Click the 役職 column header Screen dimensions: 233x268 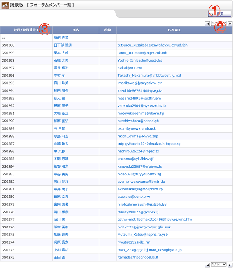tap(108, 30)
